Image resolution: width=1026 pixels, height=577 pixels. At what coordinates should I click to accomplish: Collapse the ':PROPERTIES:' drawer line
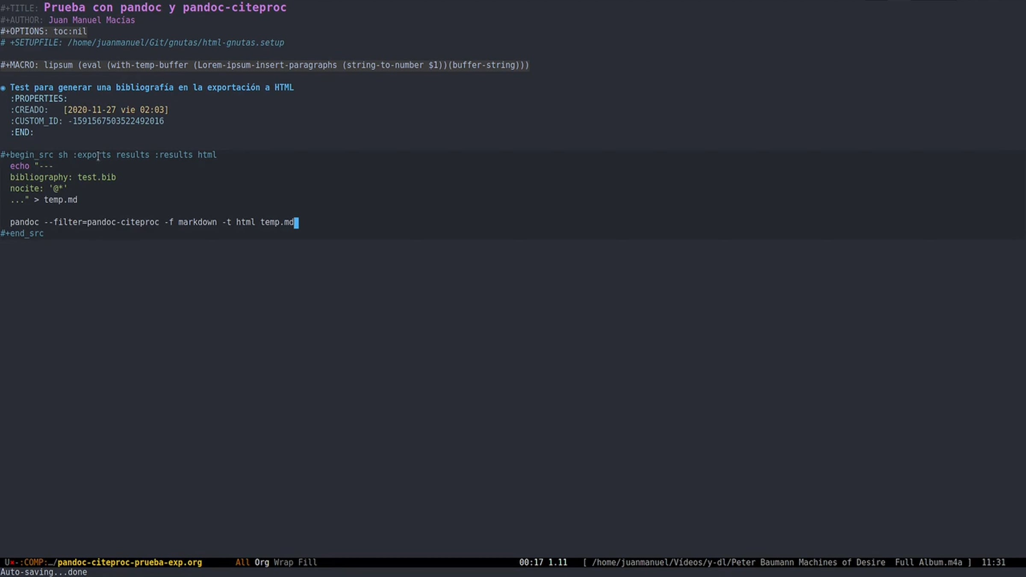pyautogui.click(x=38, y=99)
